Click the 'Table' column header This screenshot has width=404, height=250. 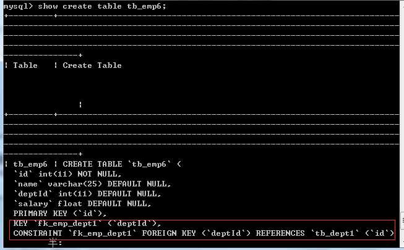point(25,65)
